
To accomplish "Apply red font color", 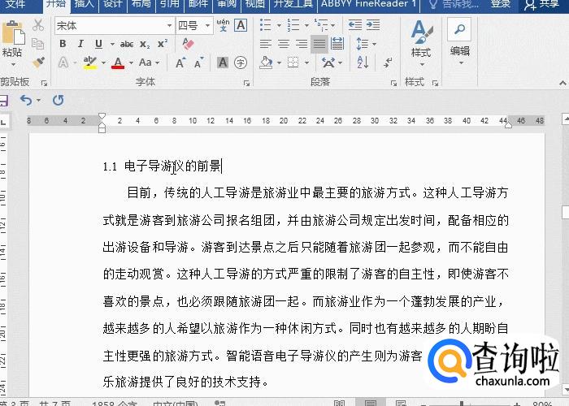I will pos(118,63).
